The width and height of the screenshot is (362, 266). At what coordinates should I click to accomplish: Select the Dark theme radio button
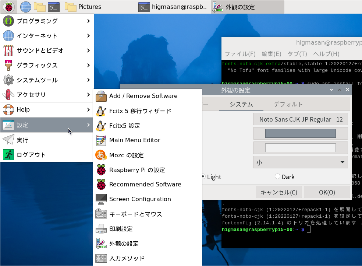[278, 177]
